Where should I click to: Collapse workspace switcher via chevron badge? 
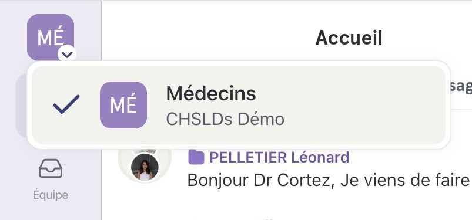tap(67, 54)
